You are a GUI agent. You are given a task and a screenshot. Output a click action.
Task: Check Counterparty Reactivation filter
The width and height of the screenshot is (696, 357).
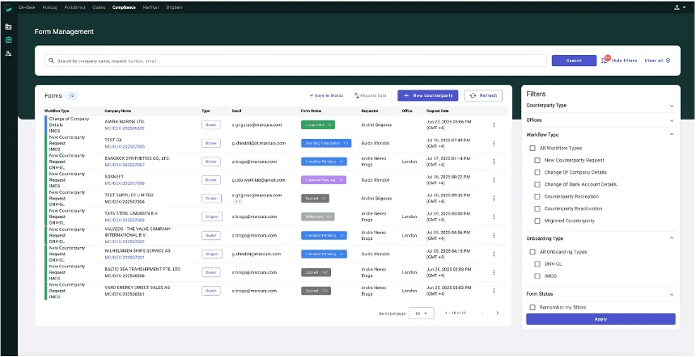click(x=537, y=208)
